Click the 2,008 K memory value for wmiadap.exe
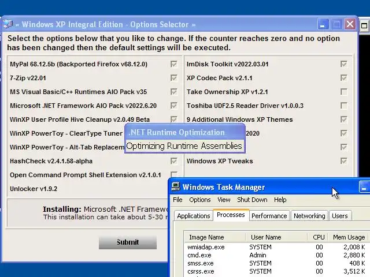 354,247
